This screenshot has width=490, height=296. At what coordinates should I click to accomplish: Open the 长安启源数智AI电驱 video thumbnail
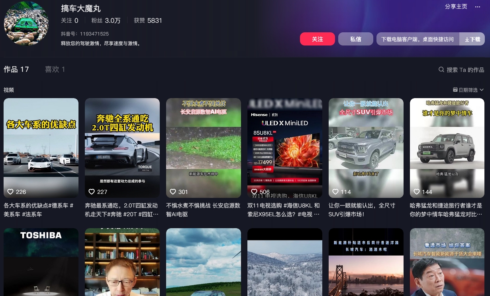(204, 148)
